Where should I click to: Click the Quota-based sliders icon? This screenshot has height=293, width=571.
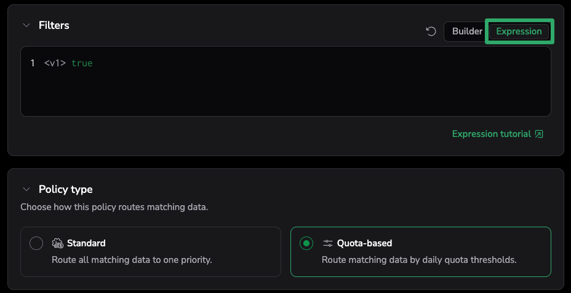328,243
